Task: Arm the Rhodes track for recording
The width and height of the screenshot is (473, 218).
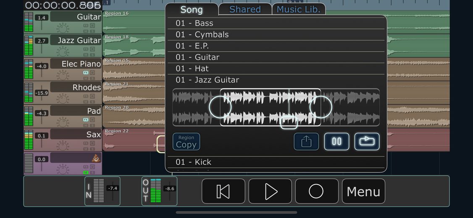Action: click(92, 96)
